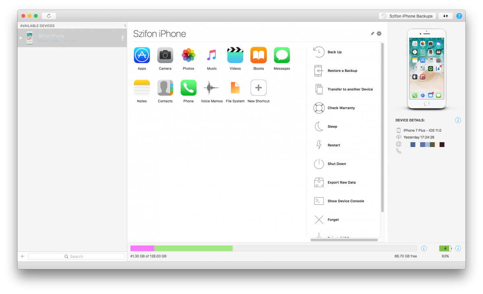Click the pencil icon to rename device
This screenshot has height=294, width=483.
click(372, 34)
